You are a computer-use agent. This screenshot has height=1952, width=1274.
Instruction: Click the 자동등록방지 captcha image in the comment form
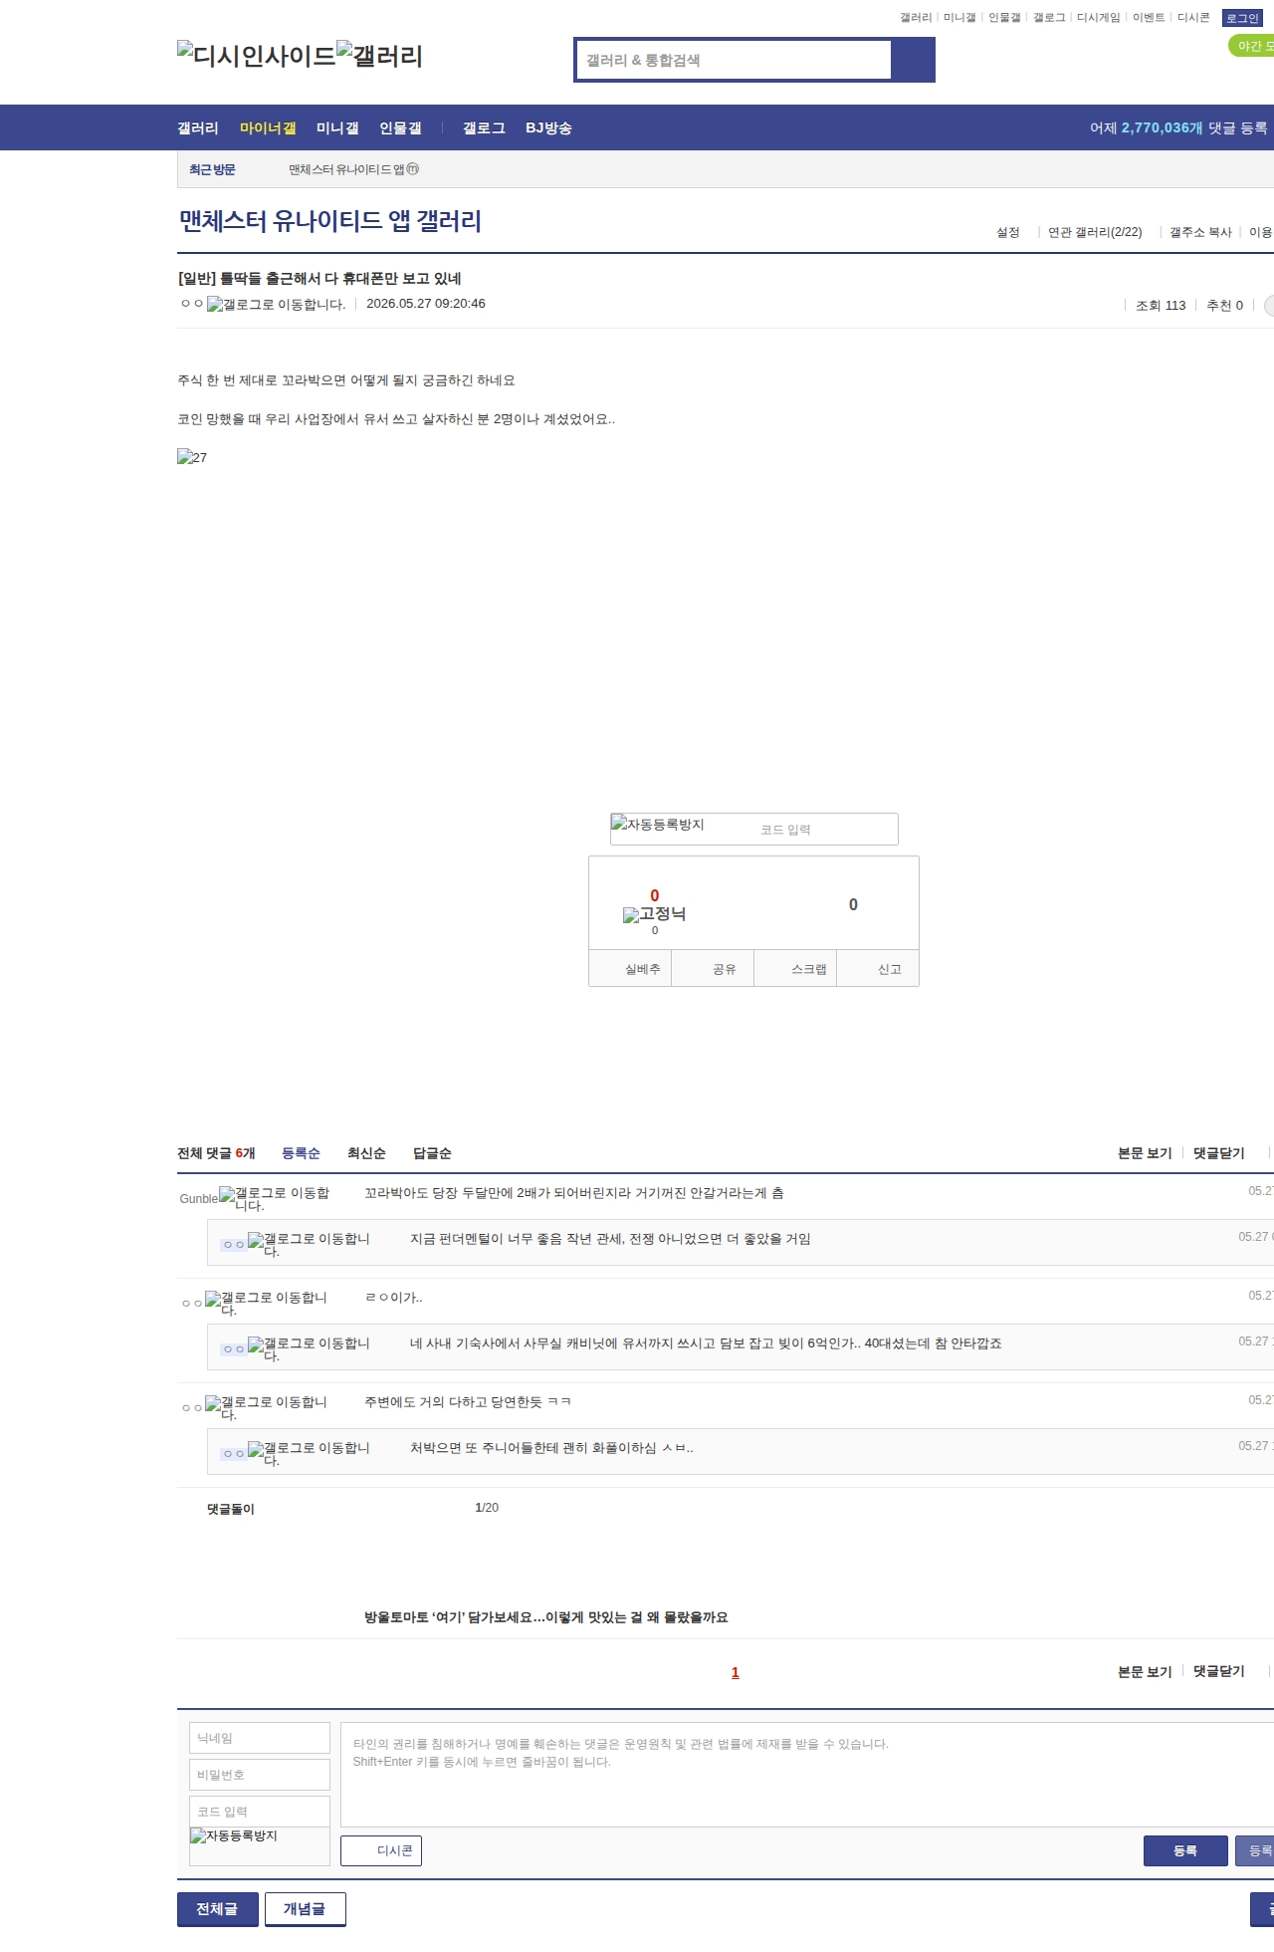[234, 1835]
